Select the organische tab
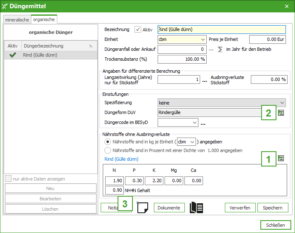 (44, 19)
